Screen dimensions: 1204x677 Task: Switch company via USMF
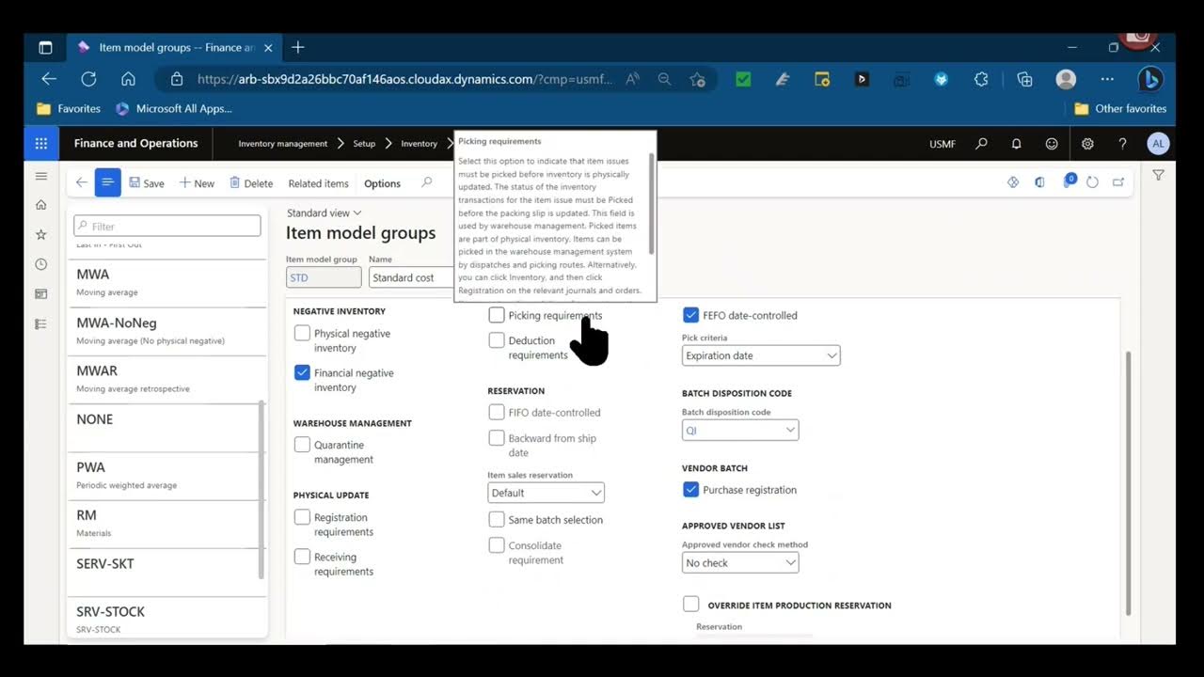pos(943,144)
